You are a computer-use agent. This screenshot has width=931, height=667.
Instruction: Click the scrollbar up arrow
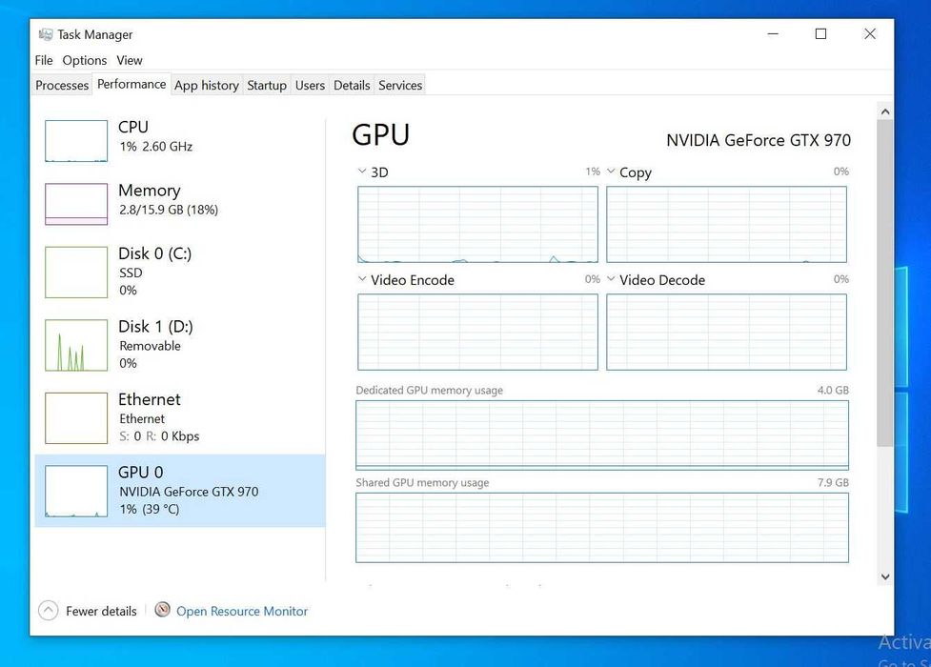click(x=884, y=111)
